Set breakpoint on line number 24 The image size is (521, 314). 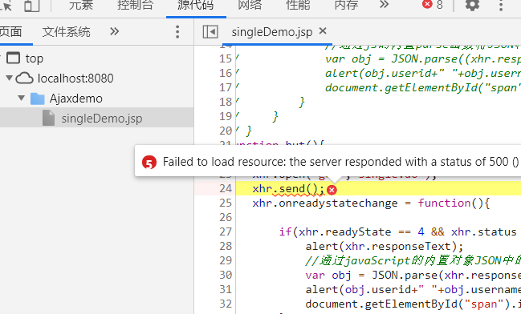pyautogui.click(x=226, y=188)
